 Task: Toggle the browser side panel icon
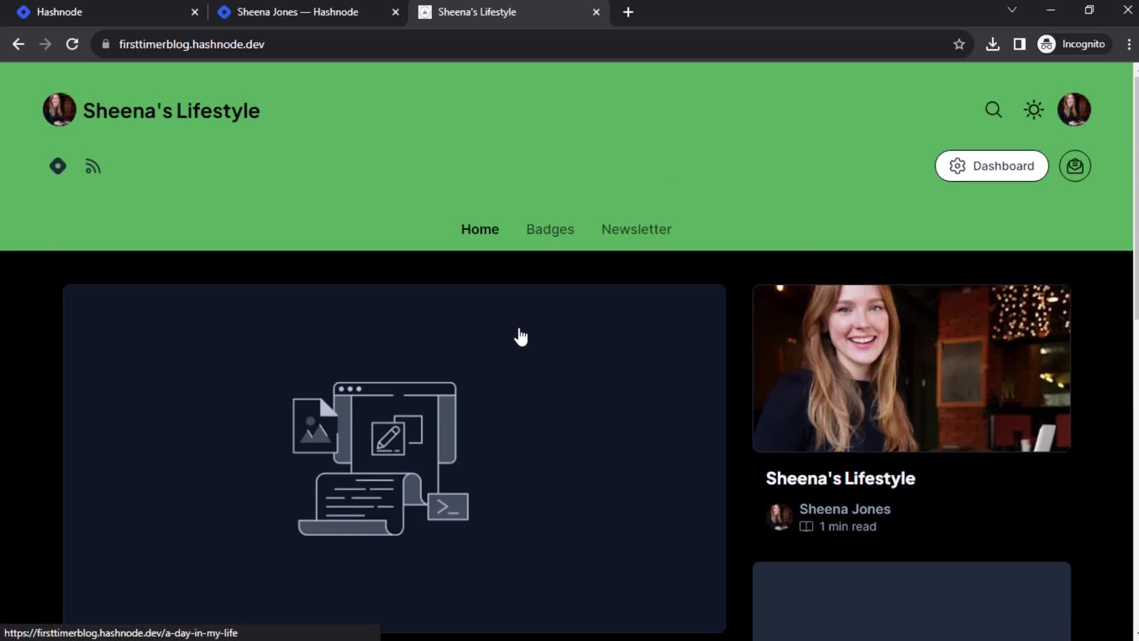tap(1019, 44)
